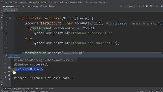Close the Main tab in Run panel

18,56
